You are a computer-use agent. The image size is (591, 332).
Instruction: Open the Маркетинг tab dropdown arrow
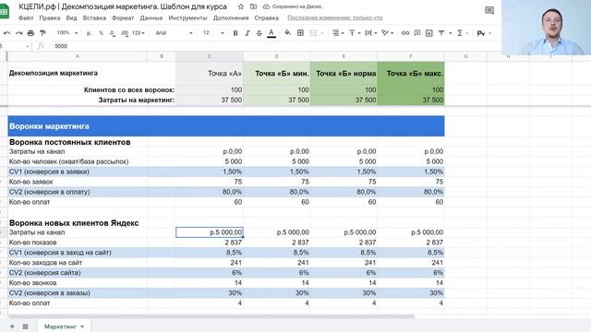[82, 326]
